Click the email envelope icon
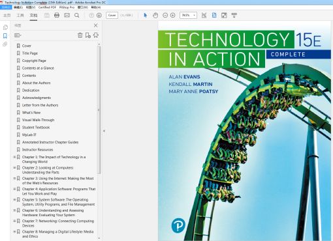Screen dimensions: 333x241 pyautogui.click(x=67, y=15)
